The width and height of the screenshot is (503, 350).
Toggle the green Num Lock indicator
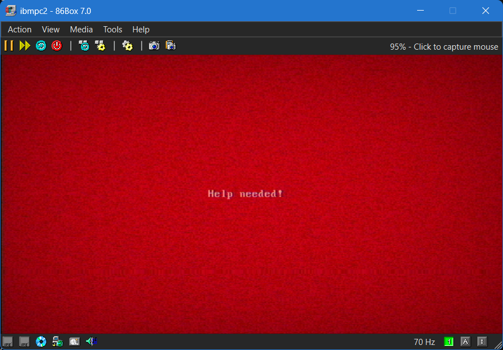(449, 342)
